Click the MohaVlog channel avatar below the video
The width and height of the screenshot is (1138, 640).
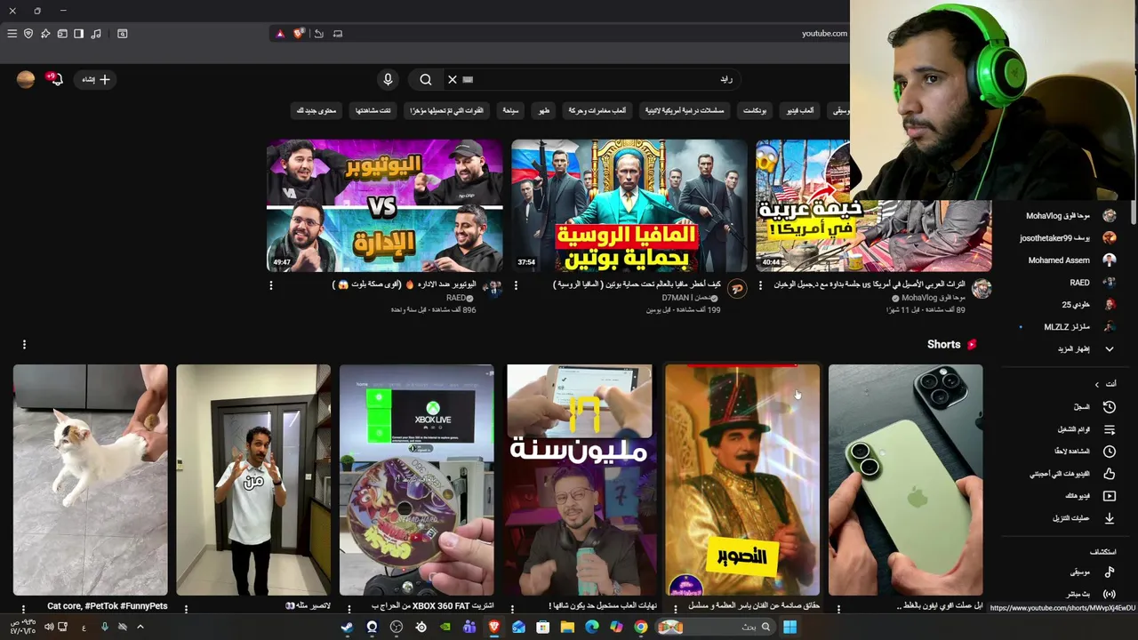point(982,288)
